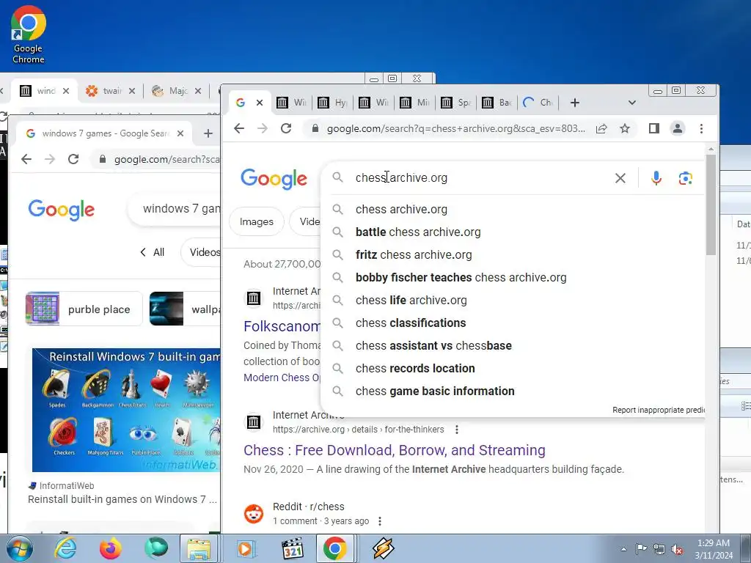Click Report inappropriate predictions link
Image resolution: width=751 pixels, height=563 pixels.
(658, 410)
